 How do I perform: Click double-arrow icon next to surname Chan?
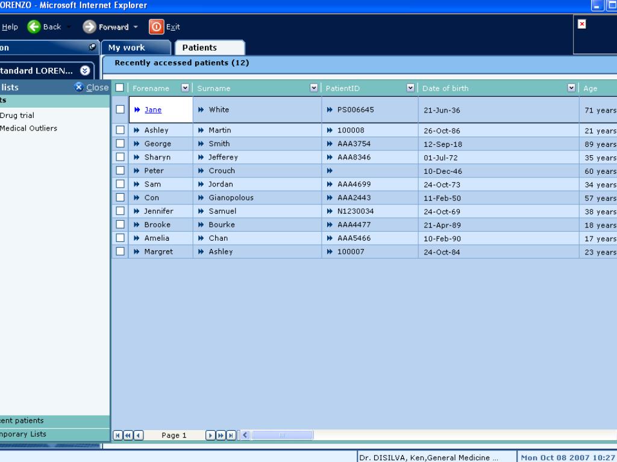201,238
